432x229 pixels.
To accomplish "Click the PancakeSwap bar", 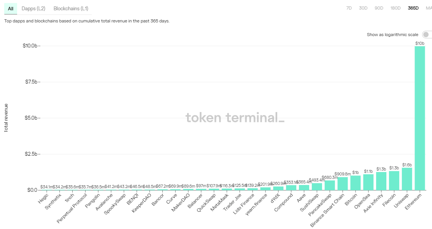I will pos(330,185).
